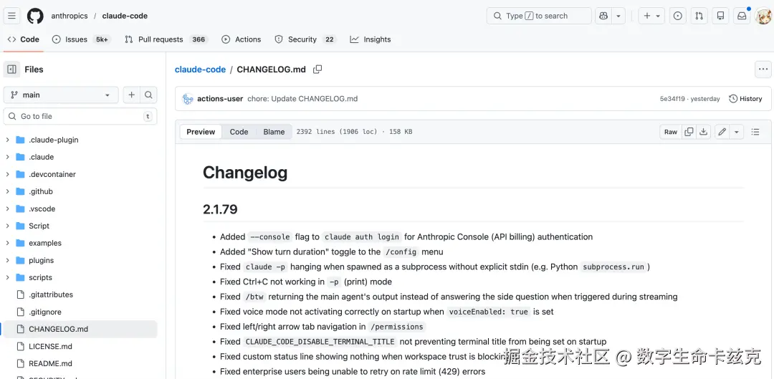The height and width of the screenshot is (379, 774).
Task: Open the Copilot dropdown arrow
Action: [x=618, y=16]
